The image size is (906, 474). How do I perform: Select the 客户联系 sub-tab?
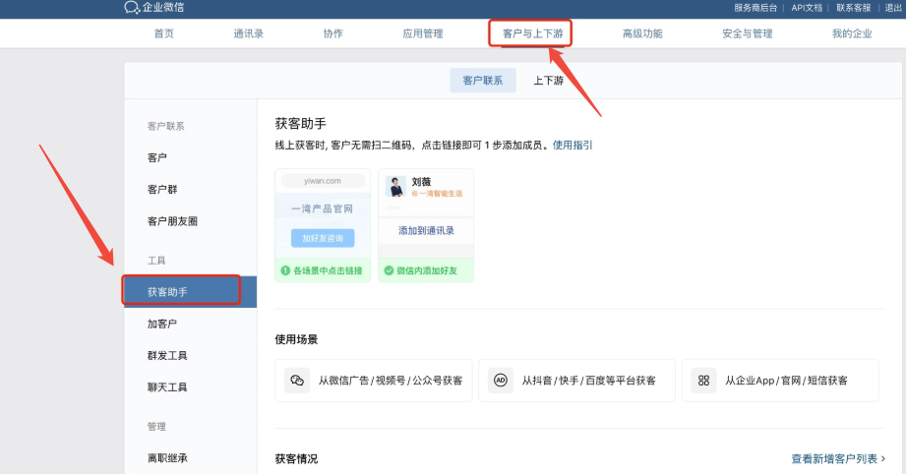point(482,81)
